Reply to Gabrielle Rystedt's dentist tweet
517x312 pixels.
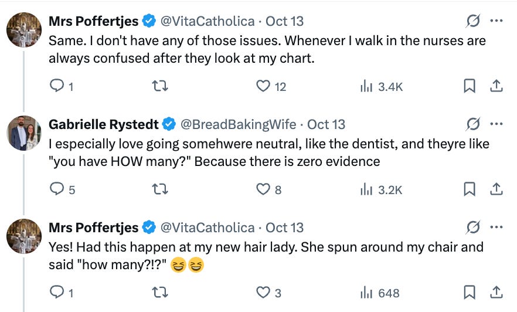[57, 189]
